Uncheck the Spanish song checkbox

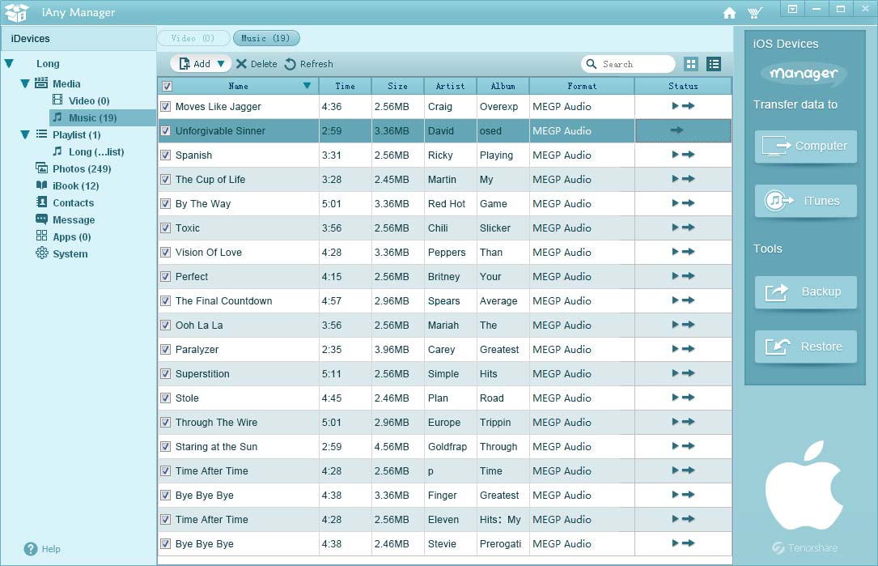pyautogui.click(x=166, y=155)
